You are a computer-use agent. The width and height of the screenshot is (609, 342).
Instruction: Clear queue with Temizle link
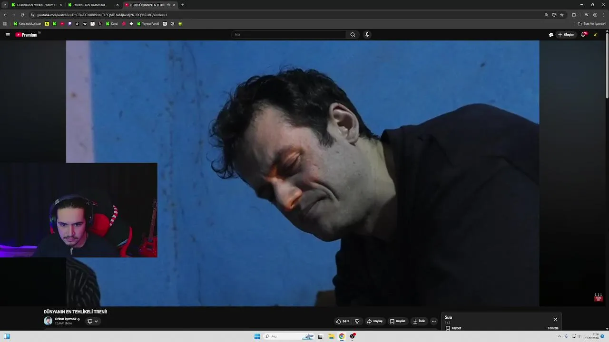click(553, 328)
